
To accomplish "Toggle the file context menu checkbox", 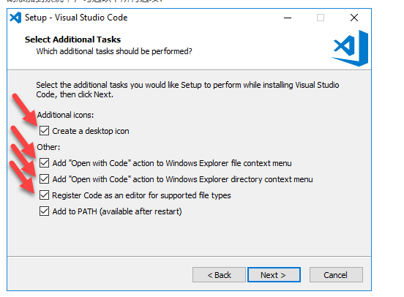I will tap(45, 163).
